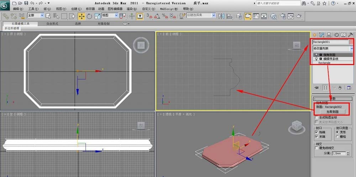The width and height of the screenshot is (356, 177).
Task: Click the Redo arrow icon
Action: (x=41, y=3)
